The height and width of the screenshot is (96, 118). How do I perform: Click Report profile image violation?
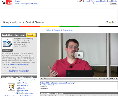19,71
